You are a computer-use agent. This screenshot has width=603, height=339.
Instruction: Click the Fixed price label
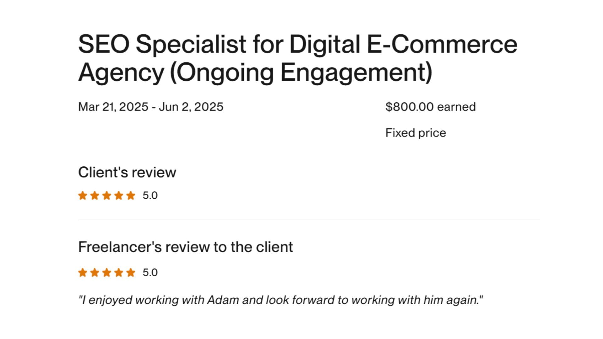click(x=416, y=133)
